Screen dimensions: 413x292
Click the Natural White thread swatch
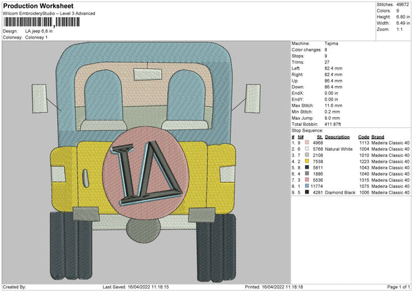pos(306,149)
